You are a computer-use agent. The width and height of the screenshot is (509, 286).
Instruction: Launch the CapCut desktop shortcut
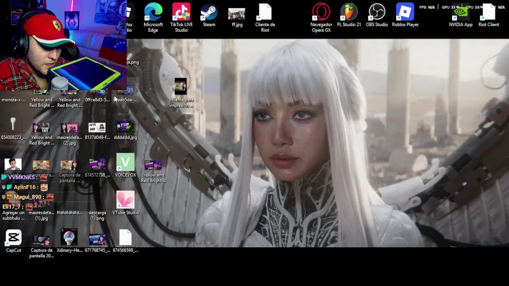pos(14,241)
